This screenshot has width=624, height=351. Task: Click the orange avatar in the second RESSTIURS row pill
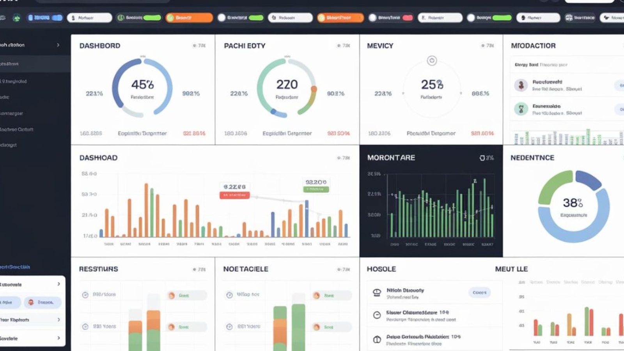[x=172, y=327]
